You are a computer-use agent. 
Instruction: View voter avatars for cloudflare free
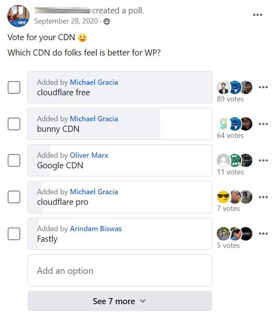tap(235, 87)
